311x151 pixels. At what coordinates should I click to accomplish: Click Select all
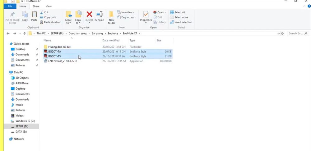pos(178,12)
